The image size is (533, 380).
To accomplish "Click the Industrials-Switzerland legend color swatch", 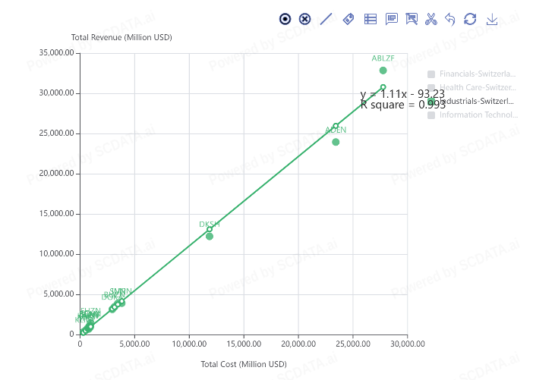I will point(431,102).
